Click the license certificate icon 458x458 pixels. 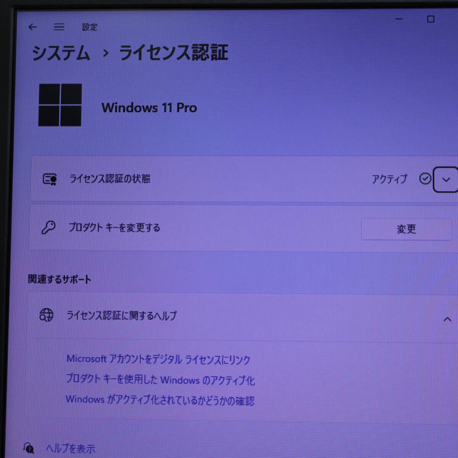tap(50, 179)
